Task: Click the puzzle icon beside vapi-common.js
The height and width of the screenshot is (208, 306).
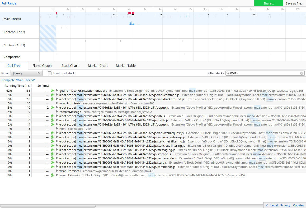Action: 52,95
